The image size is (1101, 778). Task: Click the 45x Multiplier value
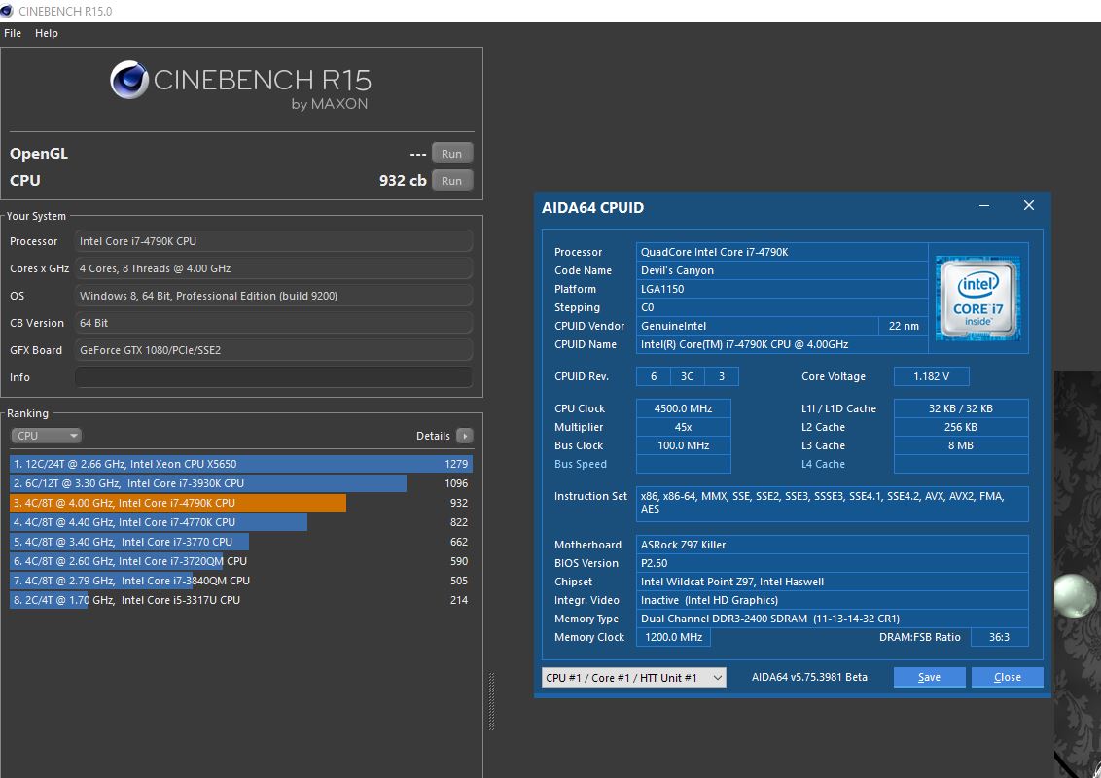point(683,427)
